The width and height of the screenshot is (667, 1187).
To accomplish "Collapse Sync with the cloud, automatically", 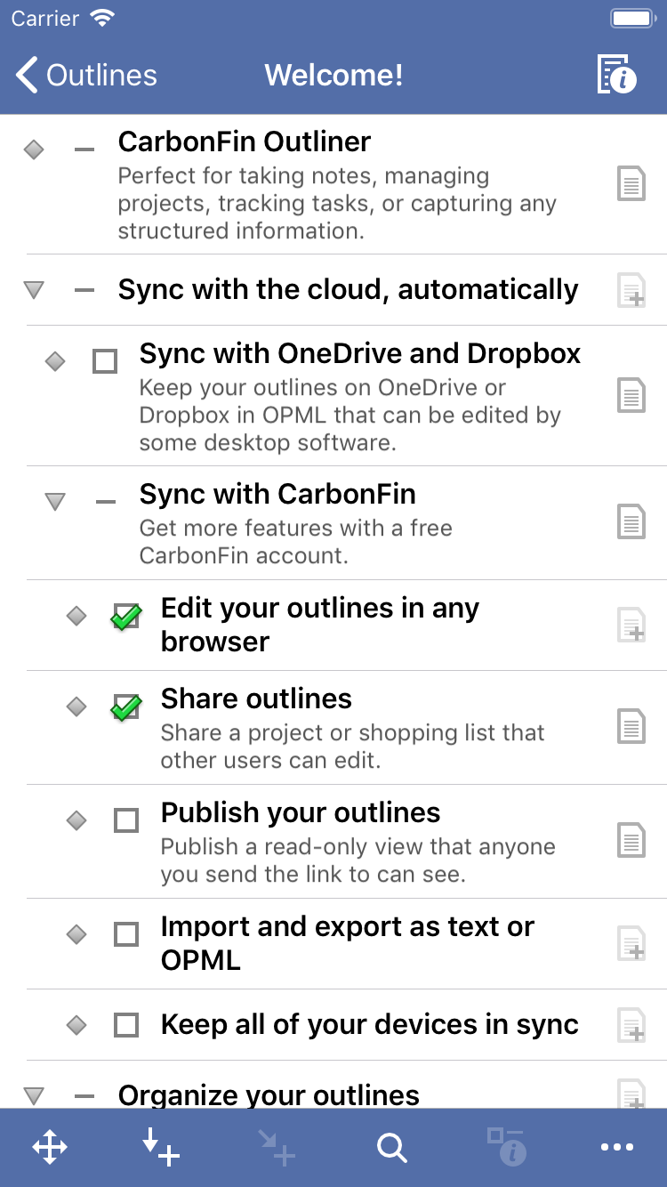I will 34,290.
